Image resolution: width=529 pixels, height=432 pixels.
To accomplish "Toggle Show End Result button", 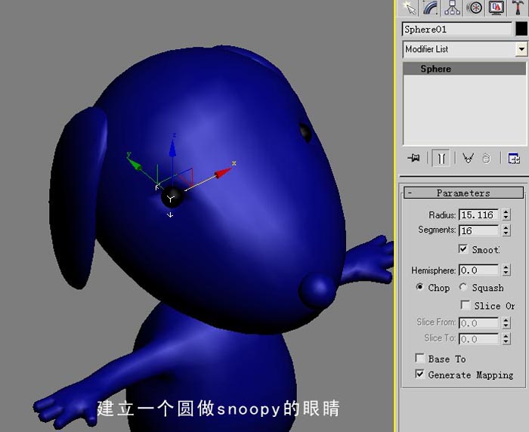I will pyautogui.click(x=441, y=158).
